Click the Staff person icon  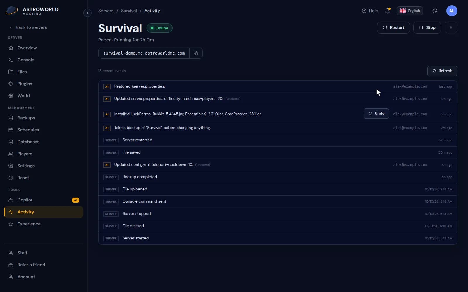coord(11,253)
